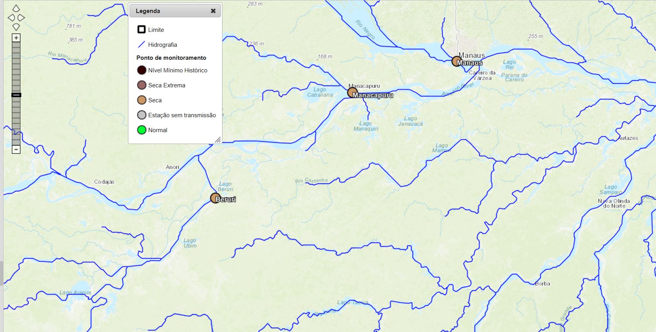Pan the map south with down arrow
The width and height of the screenshot is (656, 332).
[x=16, y=27]
